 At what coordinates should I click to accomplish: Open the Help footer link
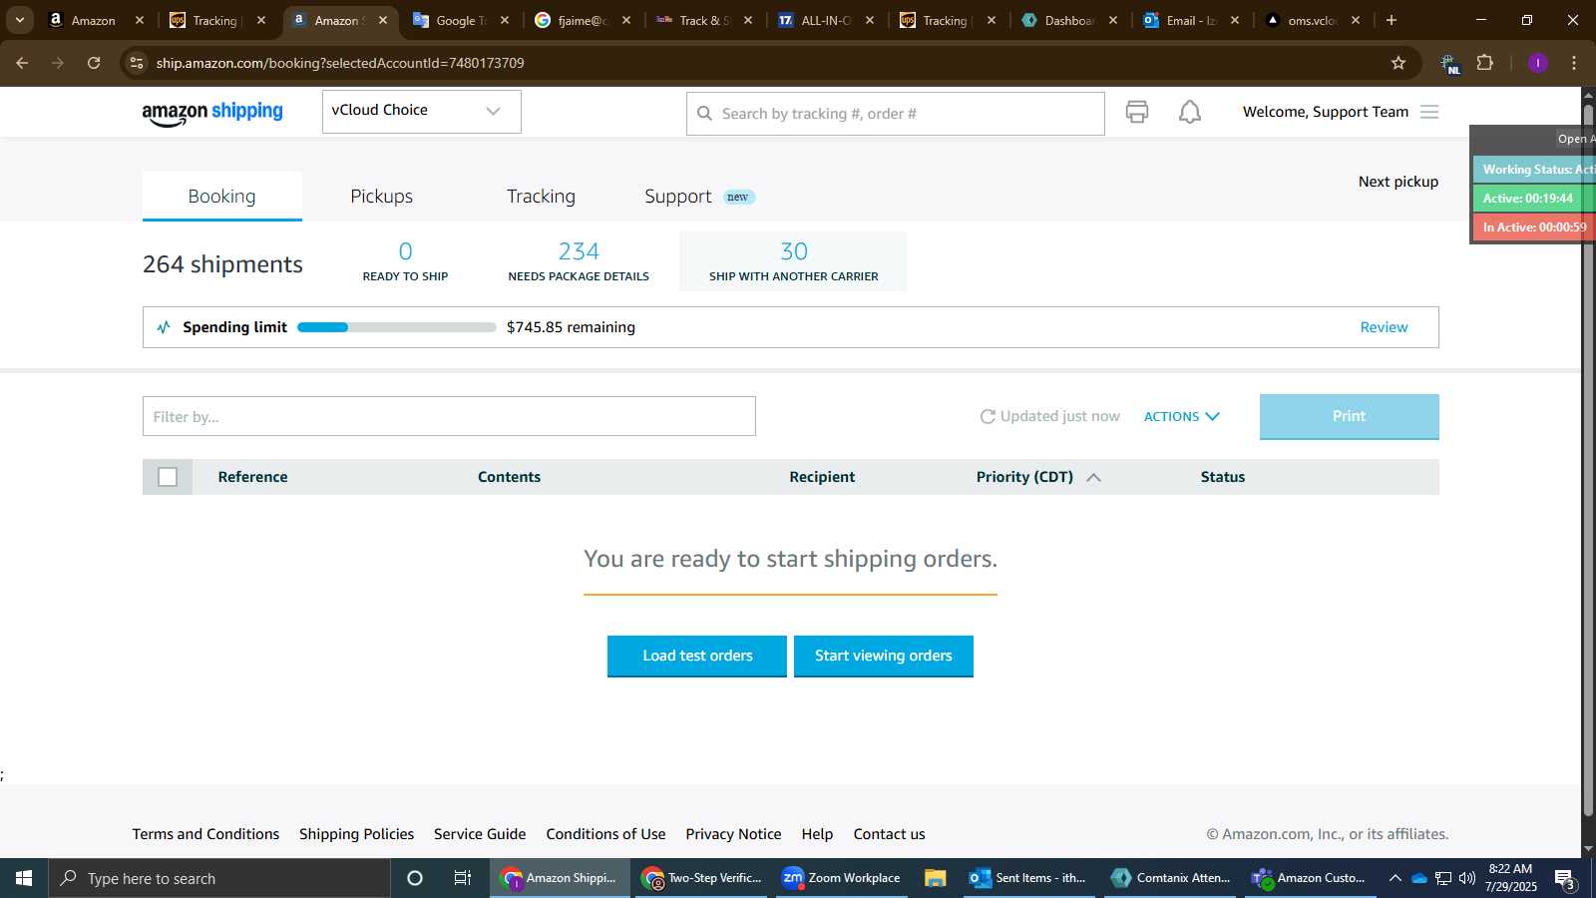817,834
